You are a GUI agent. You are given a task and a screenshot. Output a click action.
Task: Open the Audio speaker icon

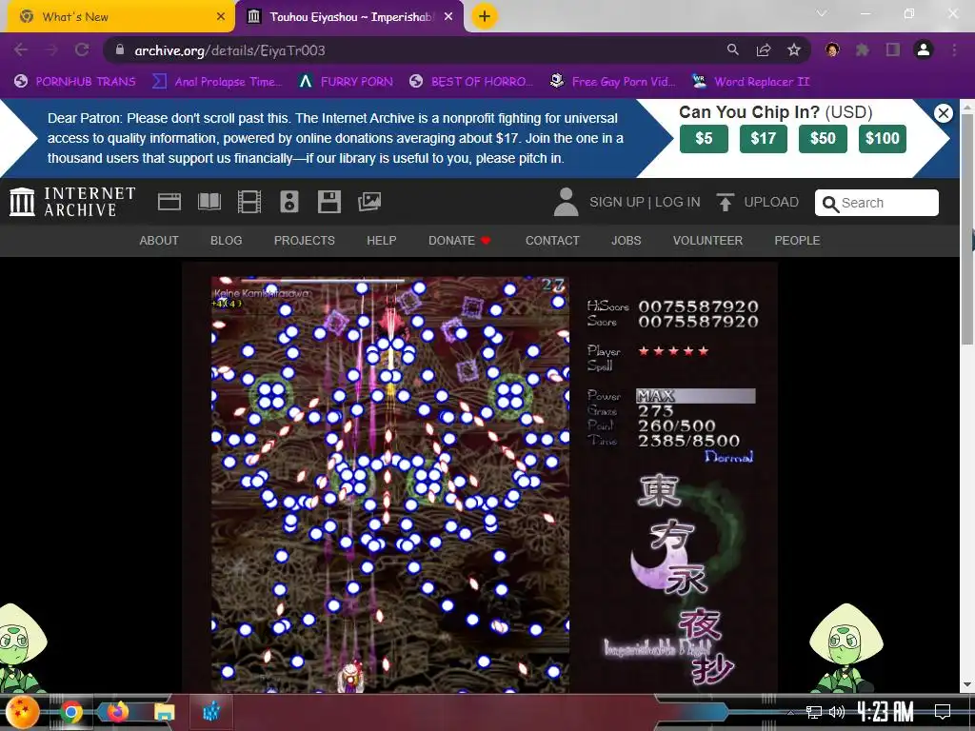pos(289,202)
